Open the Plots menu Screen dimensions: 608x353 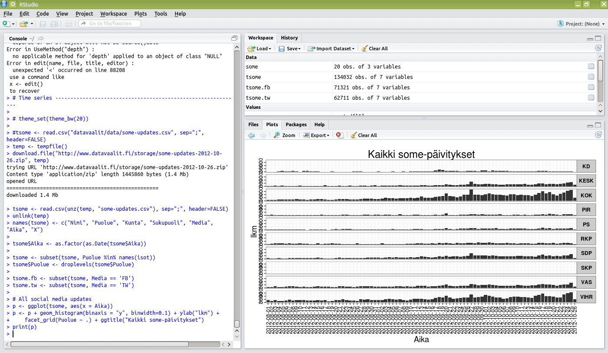pyautogui.click(x=141, y=13)
